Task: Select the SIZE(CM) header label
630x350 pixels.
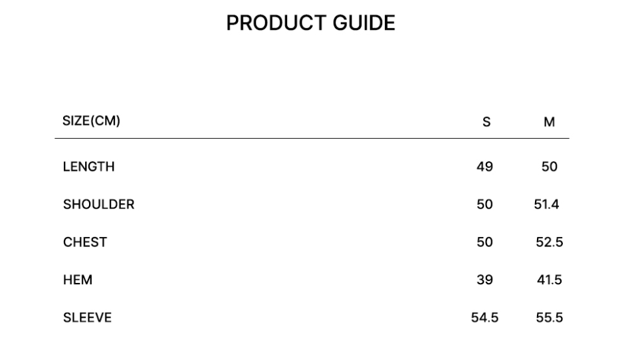Action: pos(91,121)
